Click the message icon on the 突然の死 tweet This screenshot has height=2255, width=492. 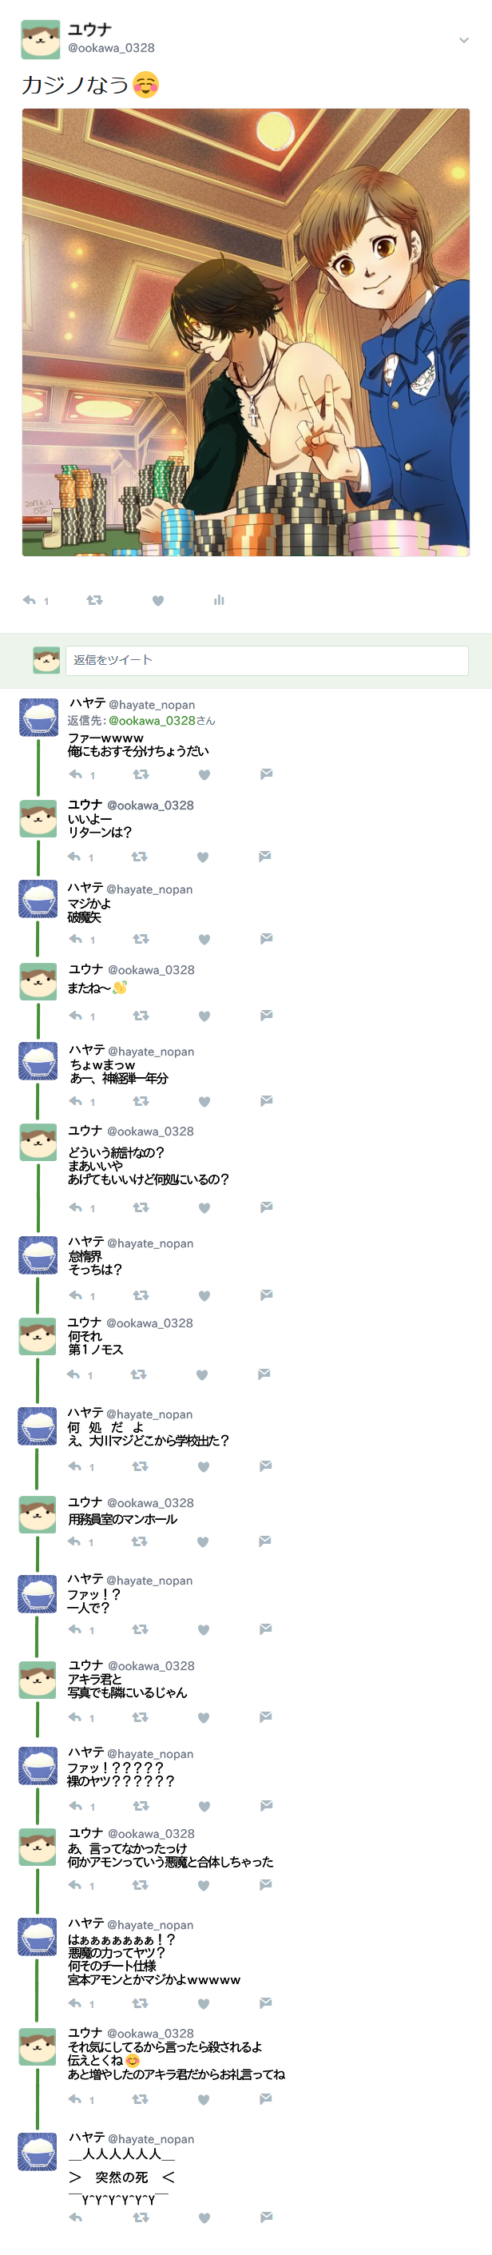[266, 2217]
